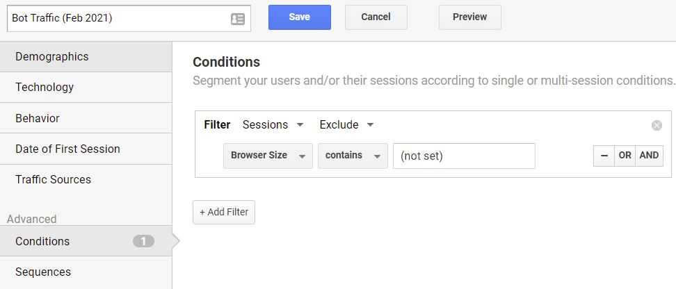Go to the Sequences section
Screen dimensions: 676x289
point(86,272)
